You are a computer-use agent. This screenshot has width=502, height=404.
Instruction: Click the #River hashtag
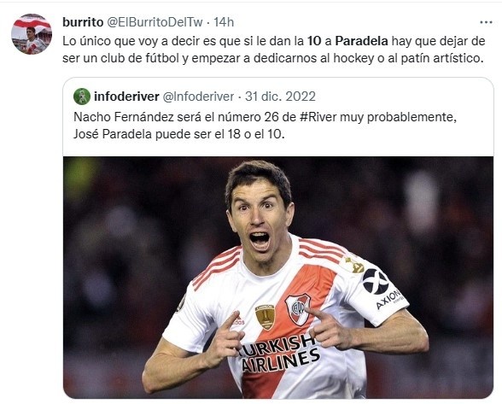click(x=318, y=117)
